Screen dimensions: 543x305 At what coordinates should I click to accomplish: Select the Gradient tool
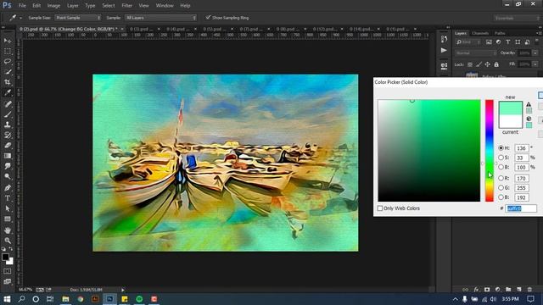click(8, 156)
